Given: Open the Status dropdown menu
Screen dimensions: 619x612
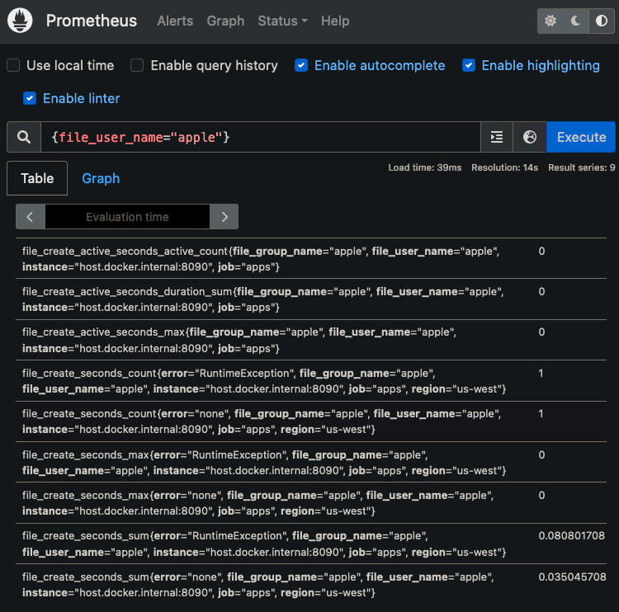Looking at the screenshot, I should click(x=282, y=21).
